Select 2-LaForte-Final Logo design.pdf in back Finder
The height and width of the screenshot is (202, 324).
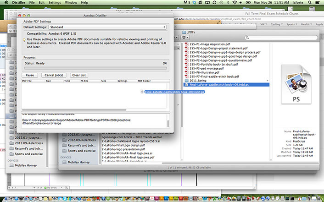click(123, 145)
